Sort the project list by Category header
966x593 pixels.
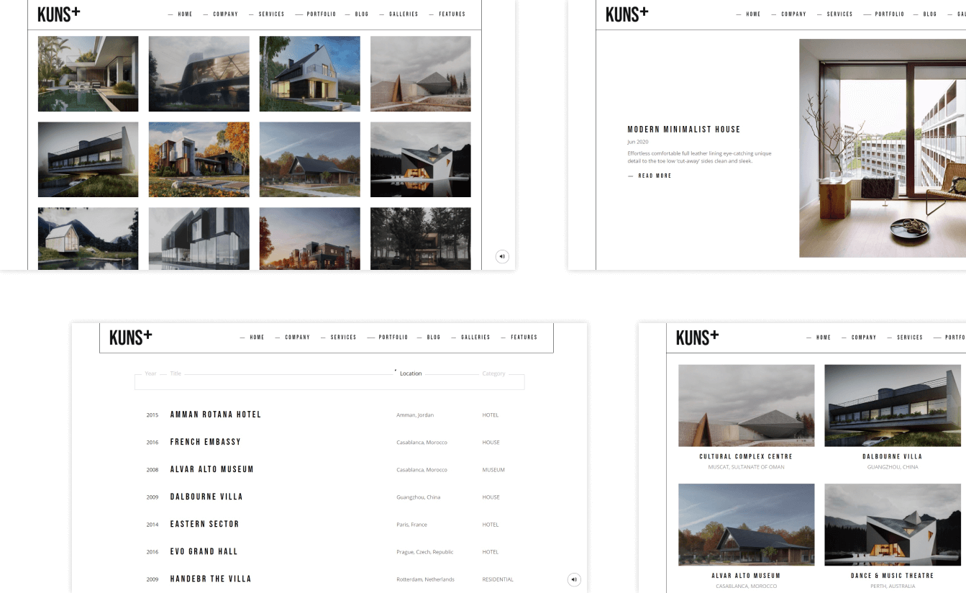coord(493,374)
